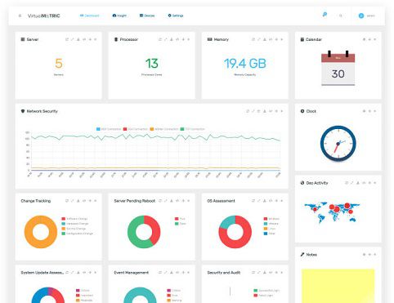Toggle the green legend series in Network Security
Image resolution: width=394 pixels, height=303 pixels.
tap(192, 129)
